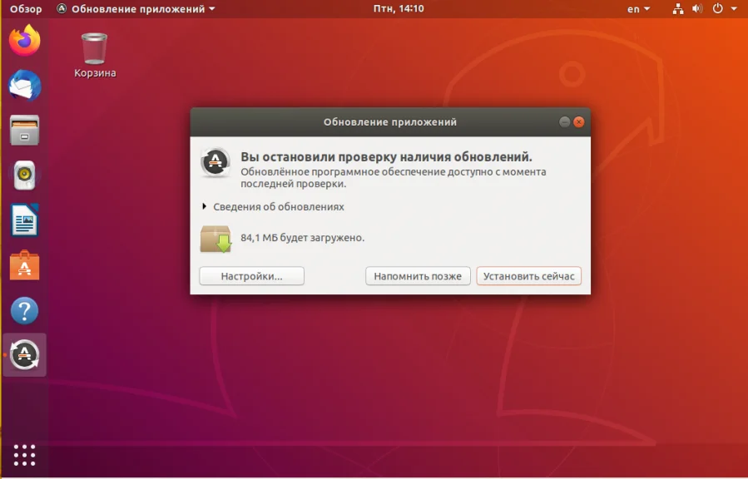Open Ubuntu Software store icon
Viewport: 748px width, 479px height.
(x=24, y=265)
